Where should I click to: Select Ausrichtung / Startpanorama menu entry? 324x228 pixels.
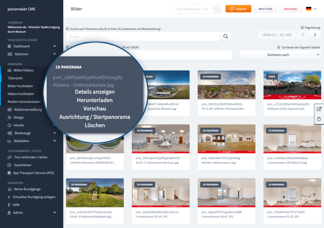point(94,117)
